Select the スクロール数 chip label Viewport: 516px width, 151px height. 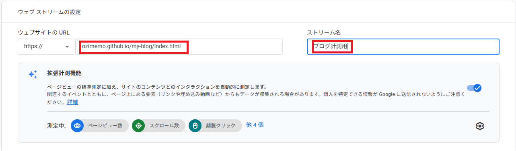164,126
